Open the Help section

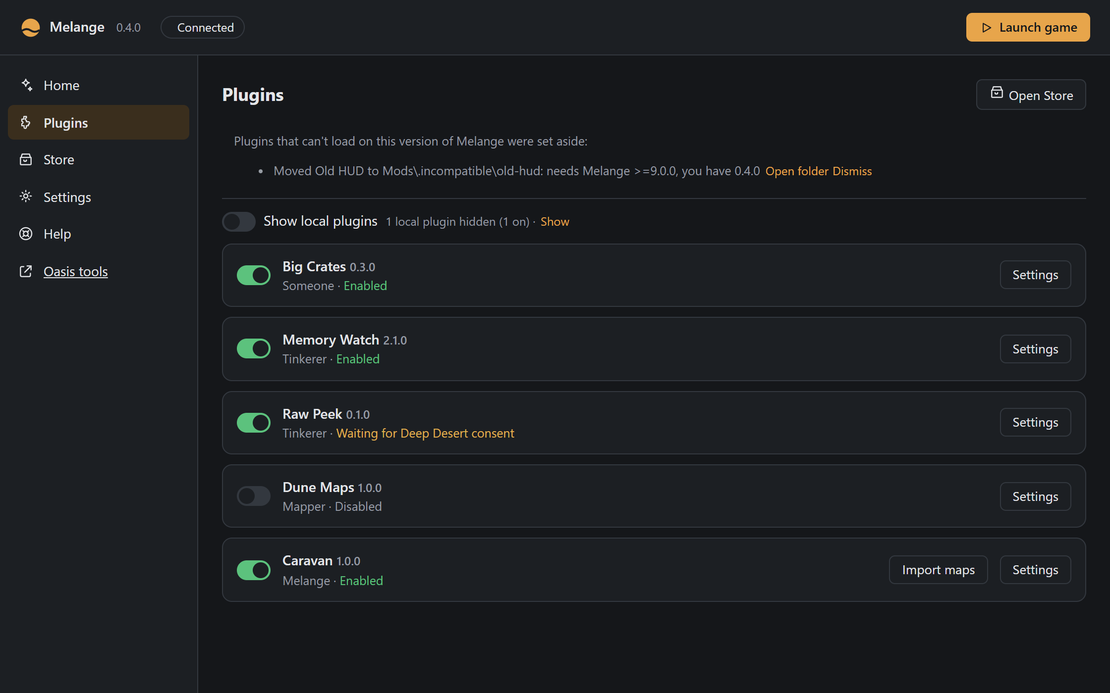pos(99,234)
